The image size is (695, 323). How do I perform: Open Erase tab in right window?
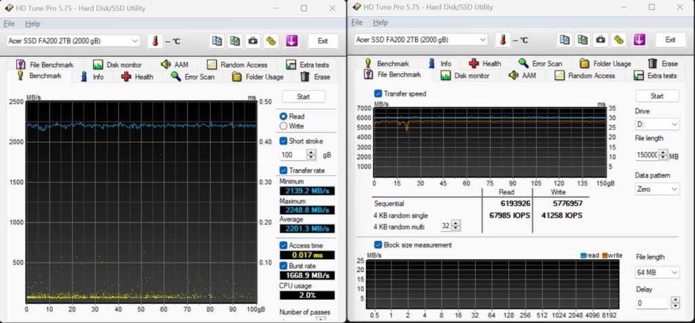coord(663,63)
